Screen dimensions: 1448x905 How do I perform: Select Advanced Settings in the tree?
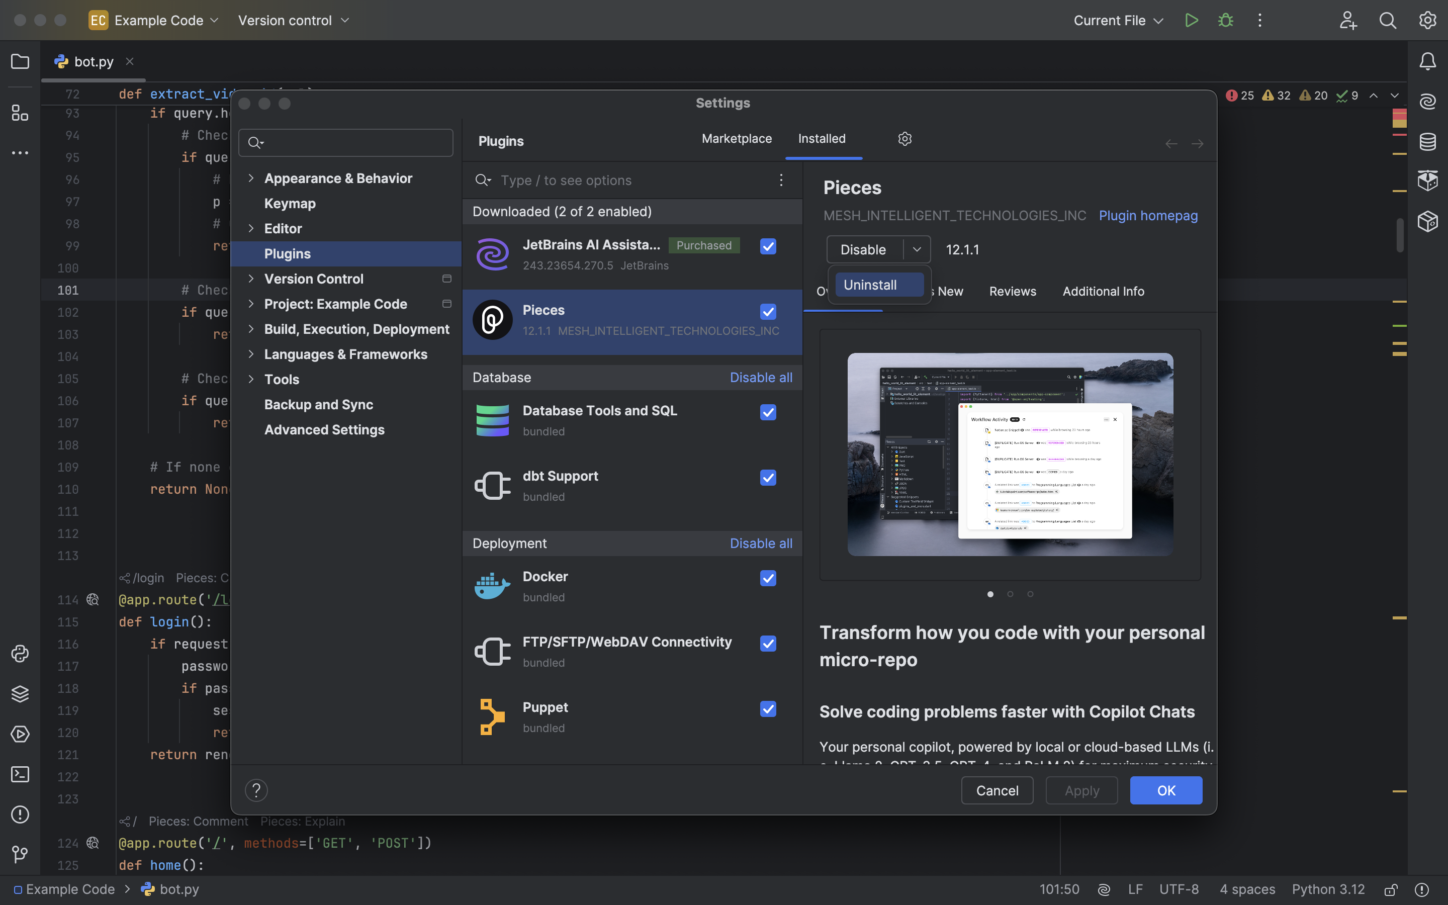pos(324,430)
